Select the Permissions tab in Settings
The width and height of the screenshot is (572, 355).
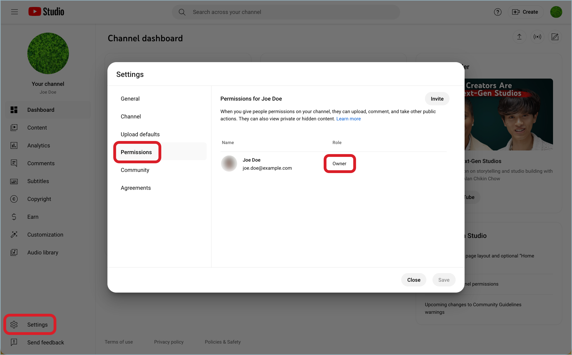coord(136,152)
